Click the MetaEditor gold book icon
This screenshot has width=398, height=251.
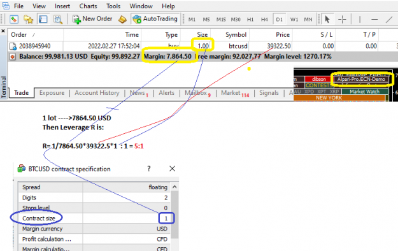pyautogui.click(x=123, y=19)
